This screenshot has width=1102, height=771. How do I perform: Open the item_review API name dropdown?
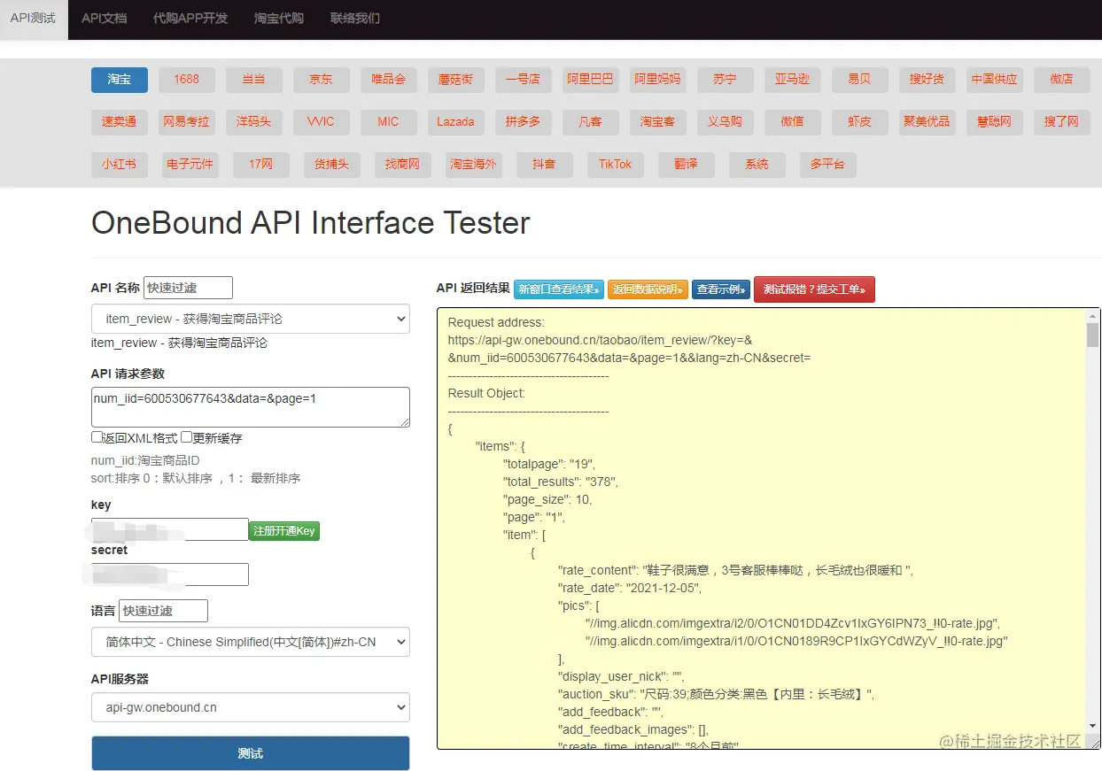coord(251,319)
